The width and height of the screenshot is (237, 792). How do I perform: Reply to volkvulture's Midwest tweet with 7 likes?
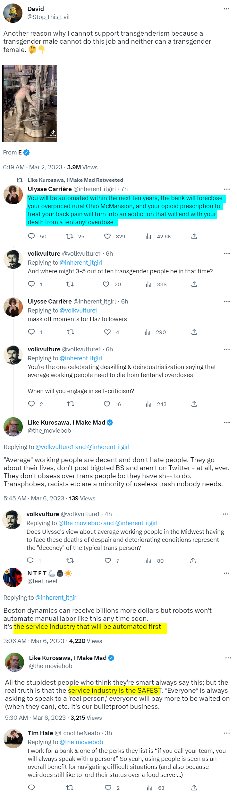[x=30, y=560]
